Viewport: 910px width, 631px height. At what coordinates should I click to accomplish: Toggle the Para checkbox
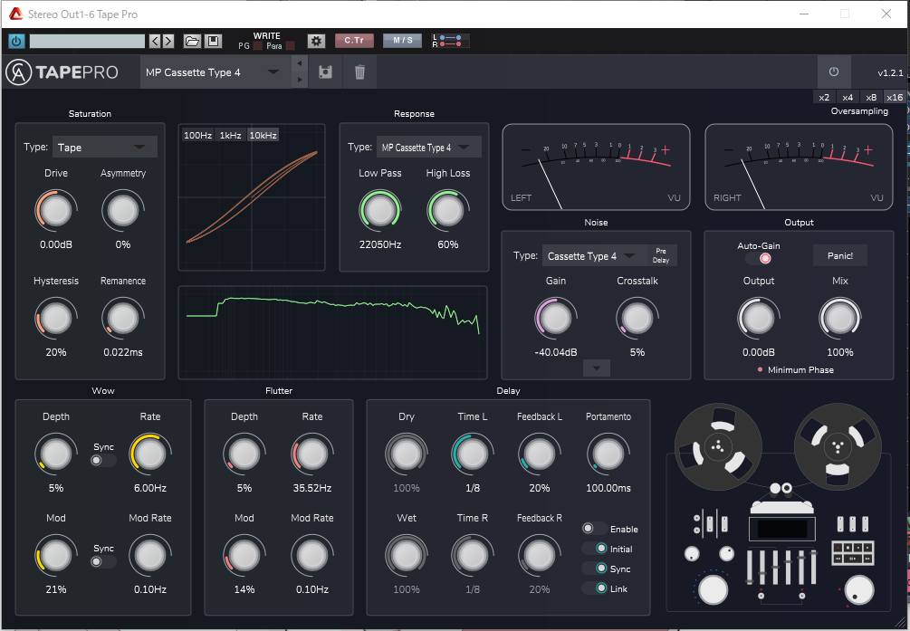290,46
